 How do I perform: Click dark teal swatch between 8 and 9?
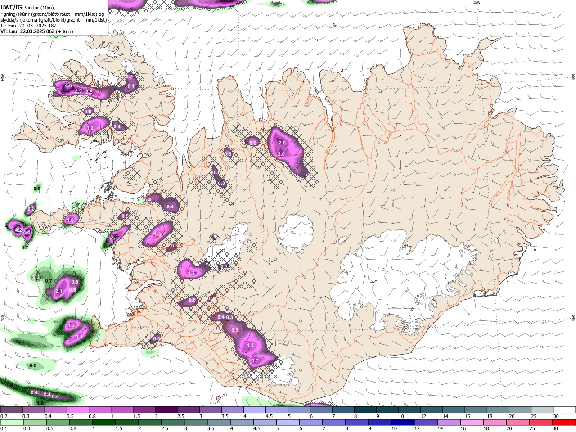point(365,409)
